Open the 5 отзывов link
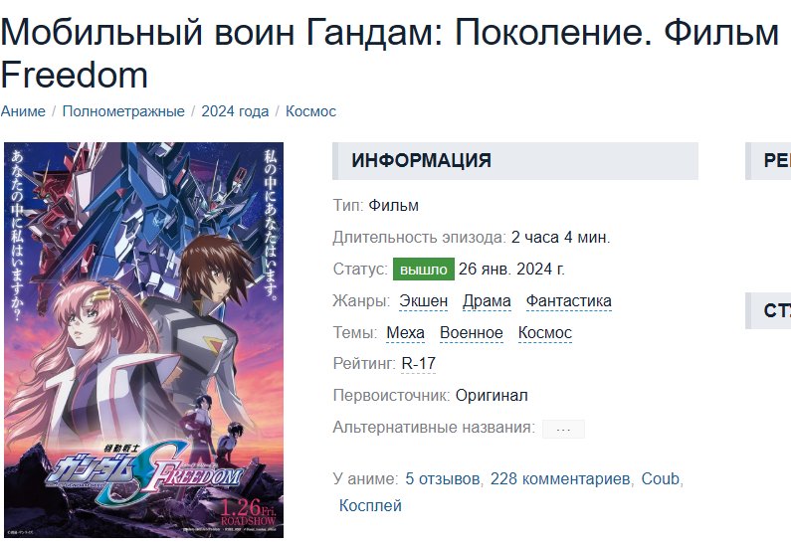Viewport: 791px width, 546px height. pos(443,478)
